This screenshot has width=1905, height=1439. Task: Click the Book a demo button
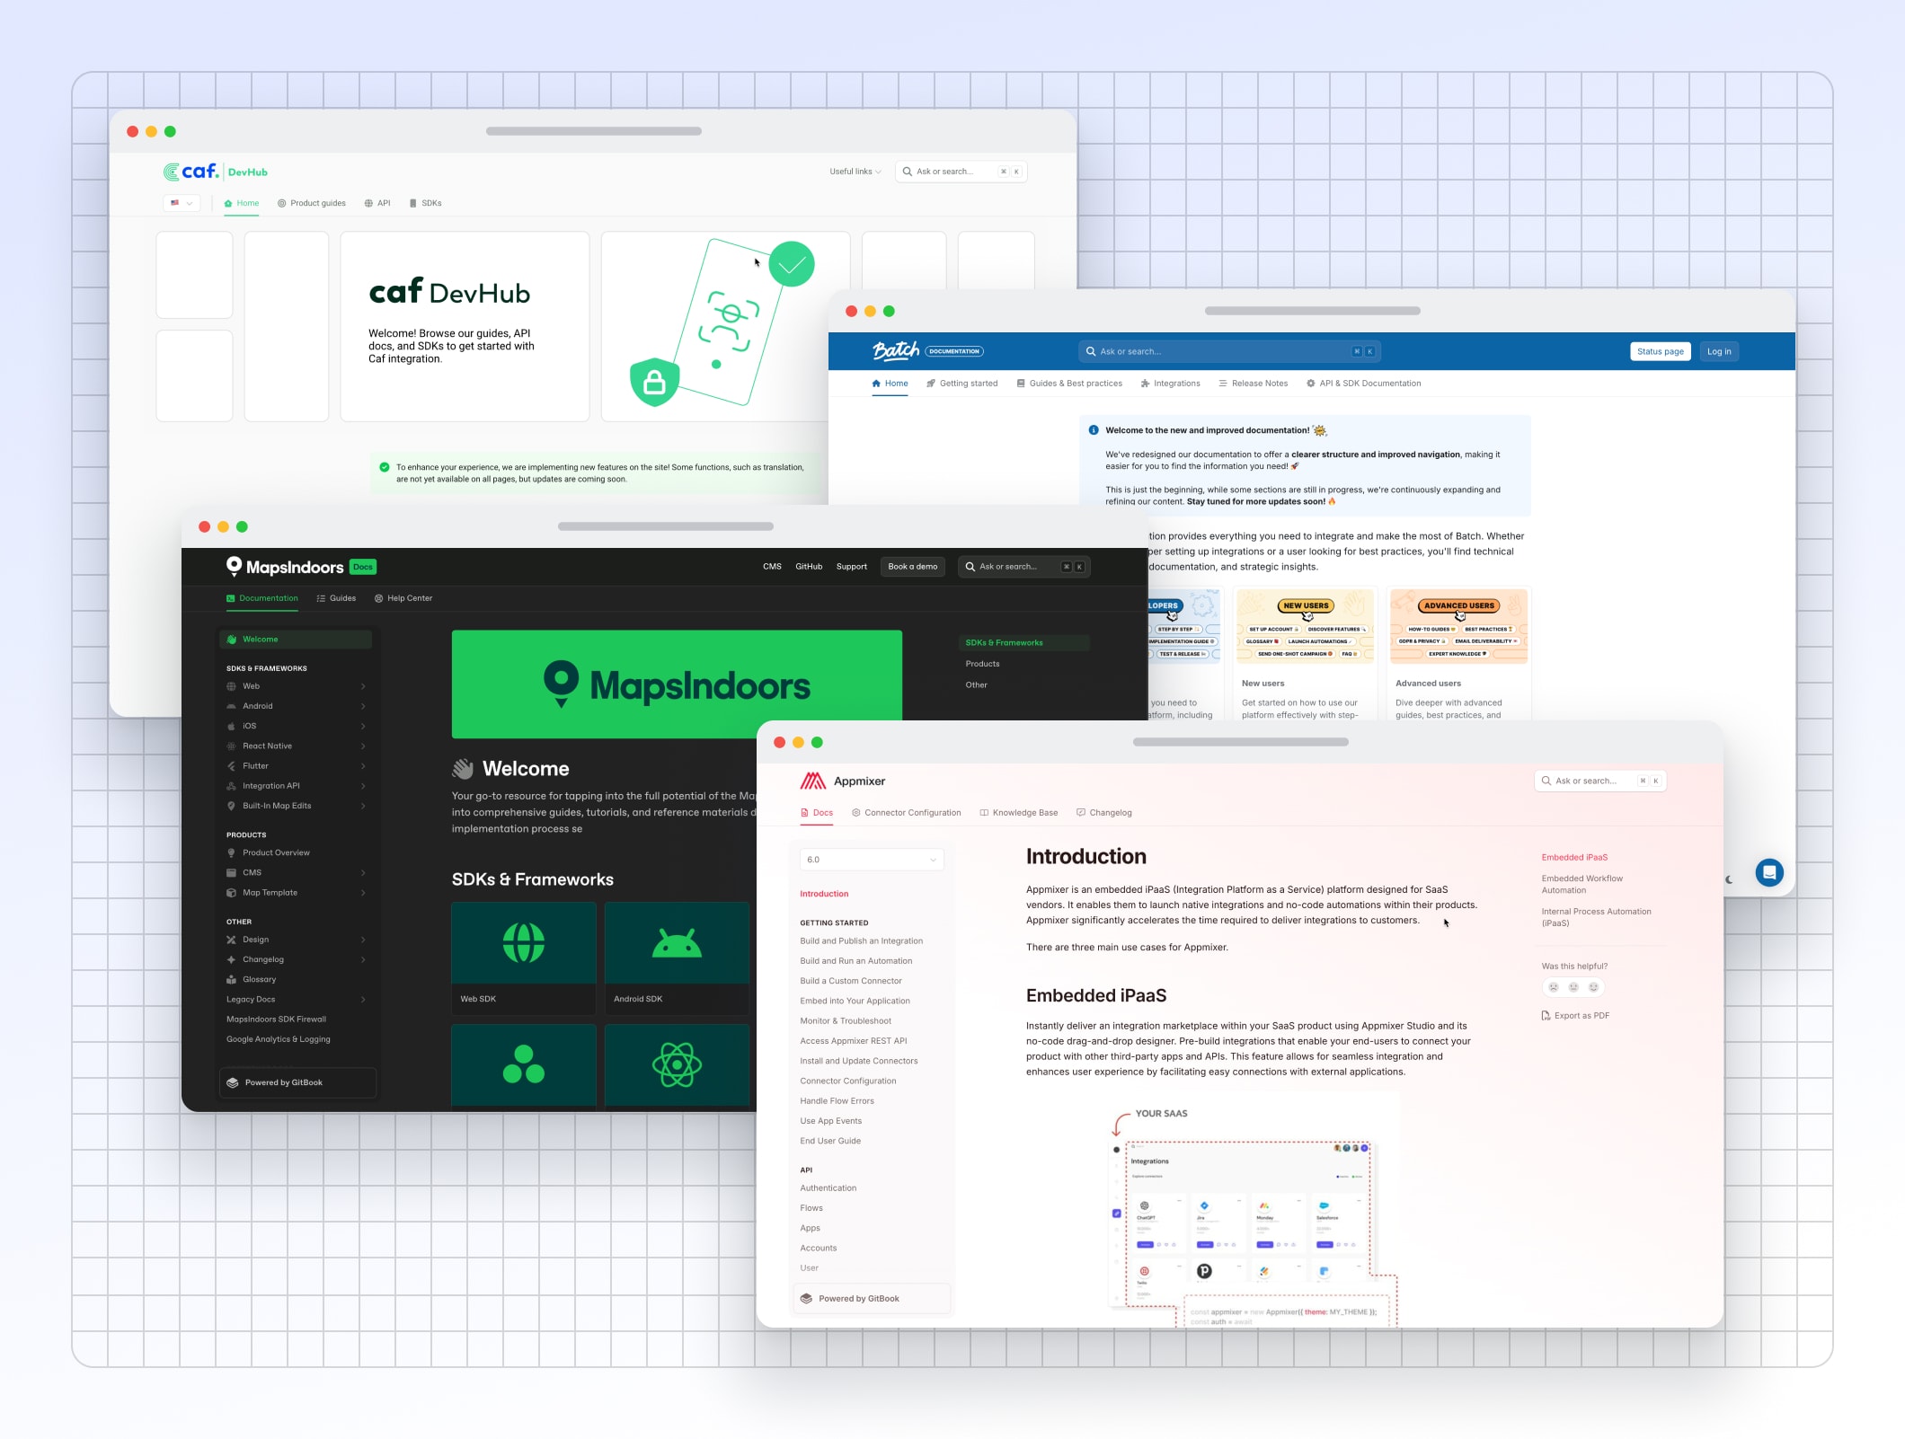(x=912, y=567)
